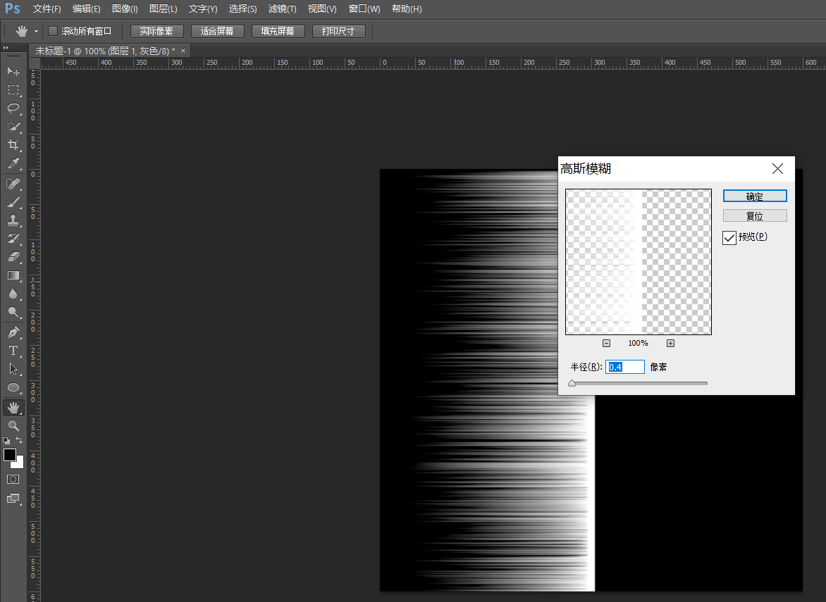Select the Lasso tool
This screenshot has height=602, width=826.
13,108
